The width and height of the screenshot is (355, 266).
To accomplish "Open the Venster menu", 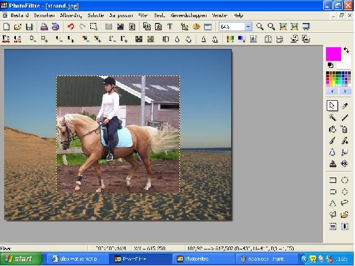I will pos(219,15).
